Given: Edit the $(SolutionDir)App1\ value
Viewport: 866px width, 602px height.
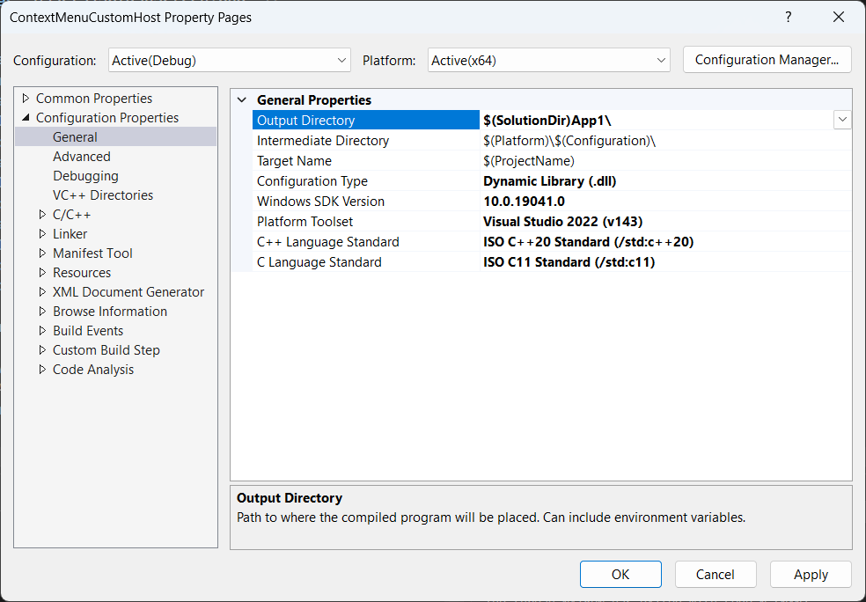Looking at the screenshot, I should point(547,120).
